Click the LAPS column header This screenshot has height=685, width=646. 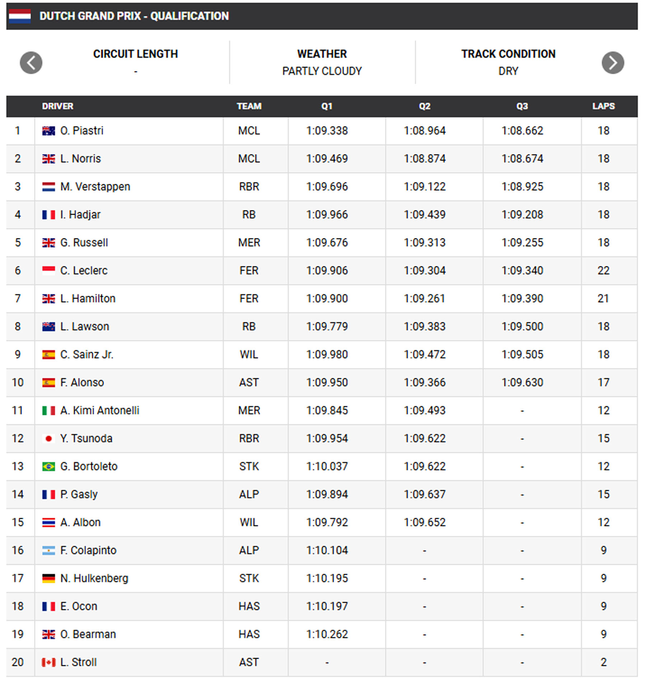(603, 106)
